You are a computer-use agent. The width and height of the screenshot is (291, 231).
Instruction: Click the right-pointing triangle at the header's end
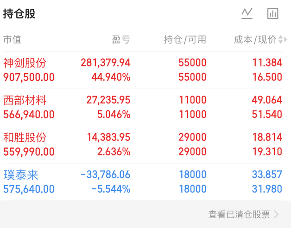[286, 40]
